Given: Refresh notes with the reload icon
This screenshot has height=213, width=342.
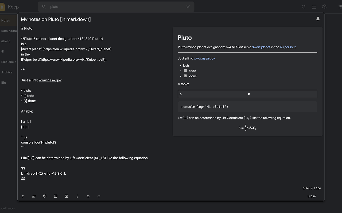Looking at the screenshot, I should click(304, 7).
